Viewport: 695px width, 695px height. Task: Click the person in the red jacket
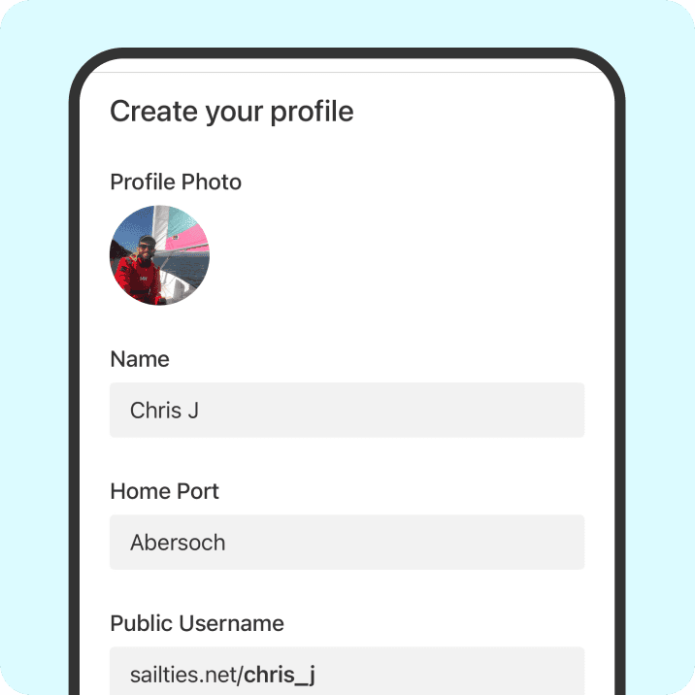(x=138, y=274)
